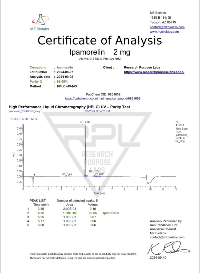
Task: Select the file name Ipamorelin_2024-08-07_2mg above the chart
Action: point(24,111)
